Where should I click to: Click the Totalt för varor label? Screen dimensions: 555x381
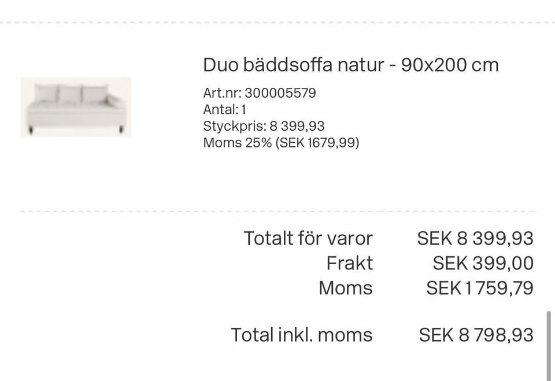pyautogui.click(x=308, y=238)
